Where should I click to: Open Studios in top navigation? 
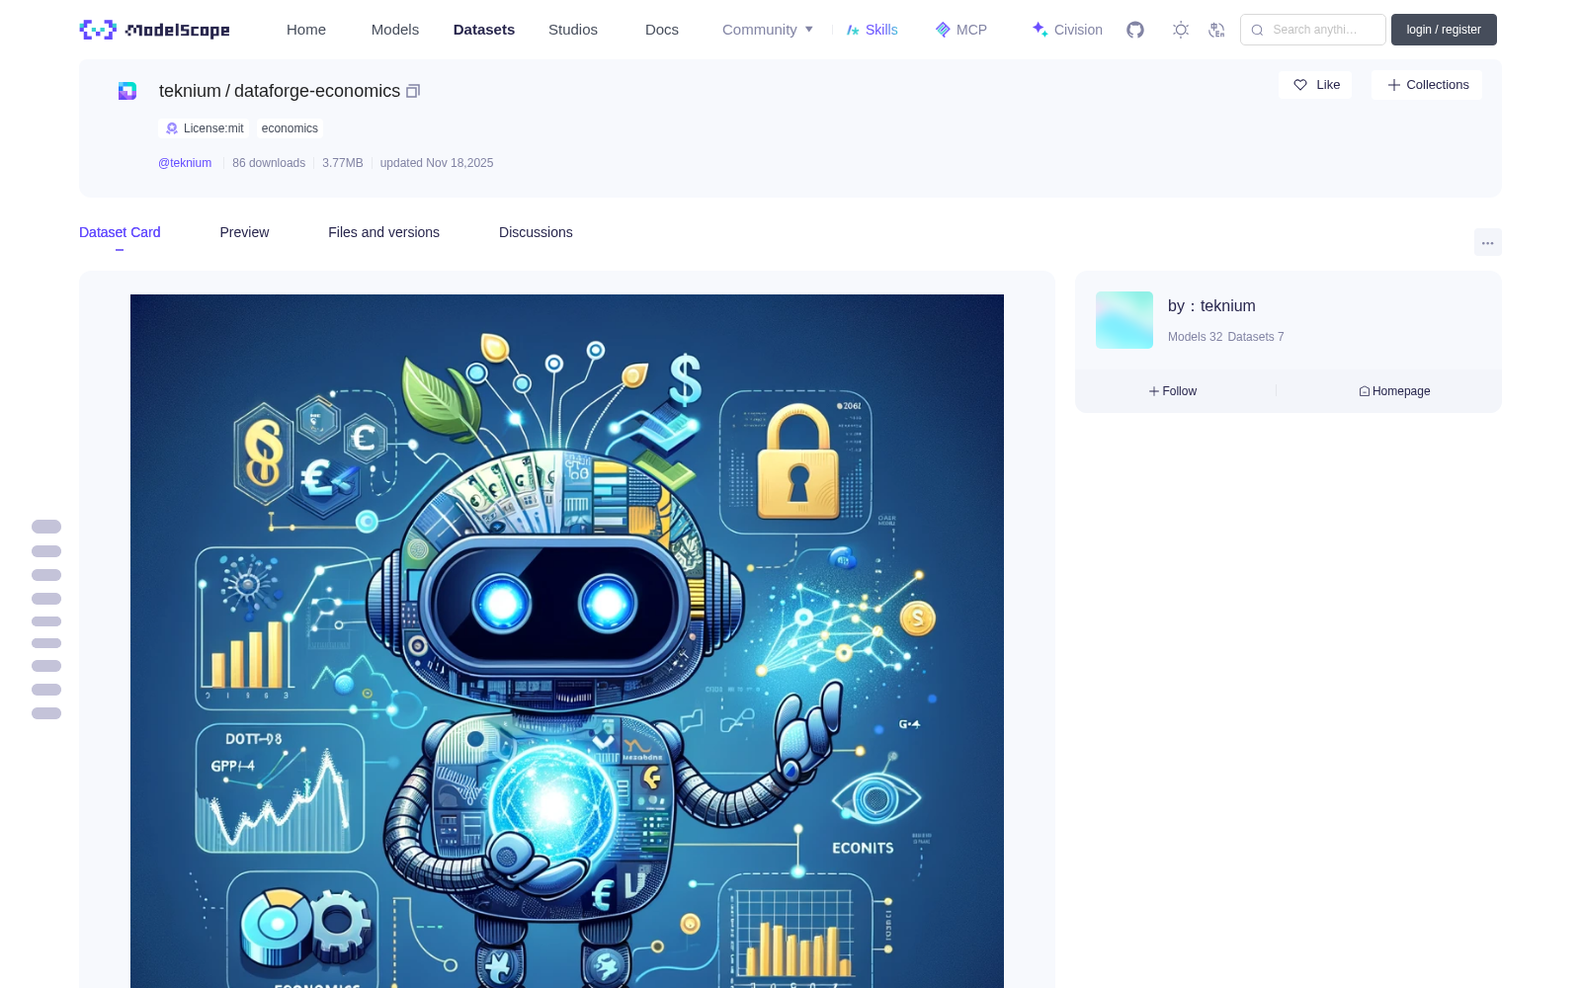click(573, 30)
